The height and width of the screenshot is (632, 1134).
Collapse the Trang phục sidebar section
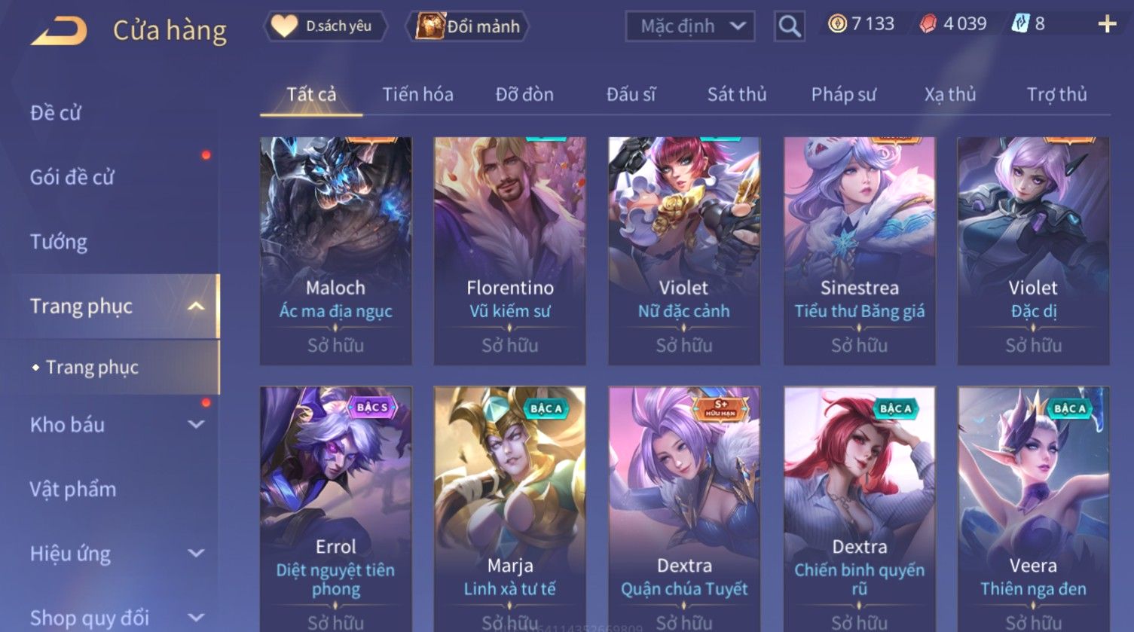(195, 307)
